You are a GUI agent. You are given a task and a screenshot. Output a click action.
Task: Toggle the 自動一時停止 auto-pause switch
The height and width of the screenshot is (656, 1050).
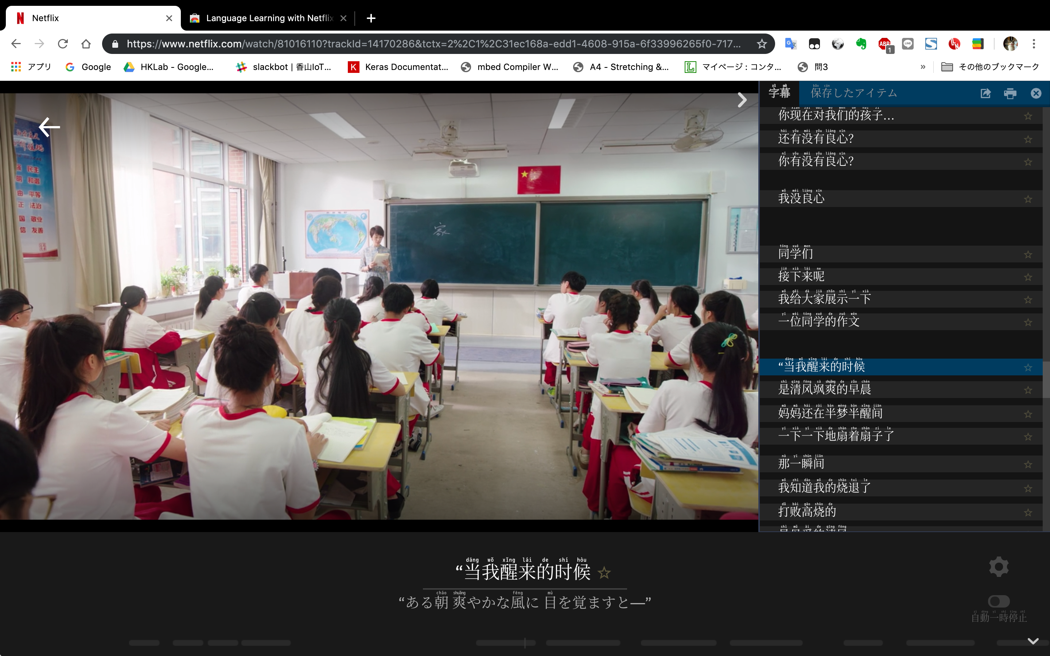[x=998, y=601]
